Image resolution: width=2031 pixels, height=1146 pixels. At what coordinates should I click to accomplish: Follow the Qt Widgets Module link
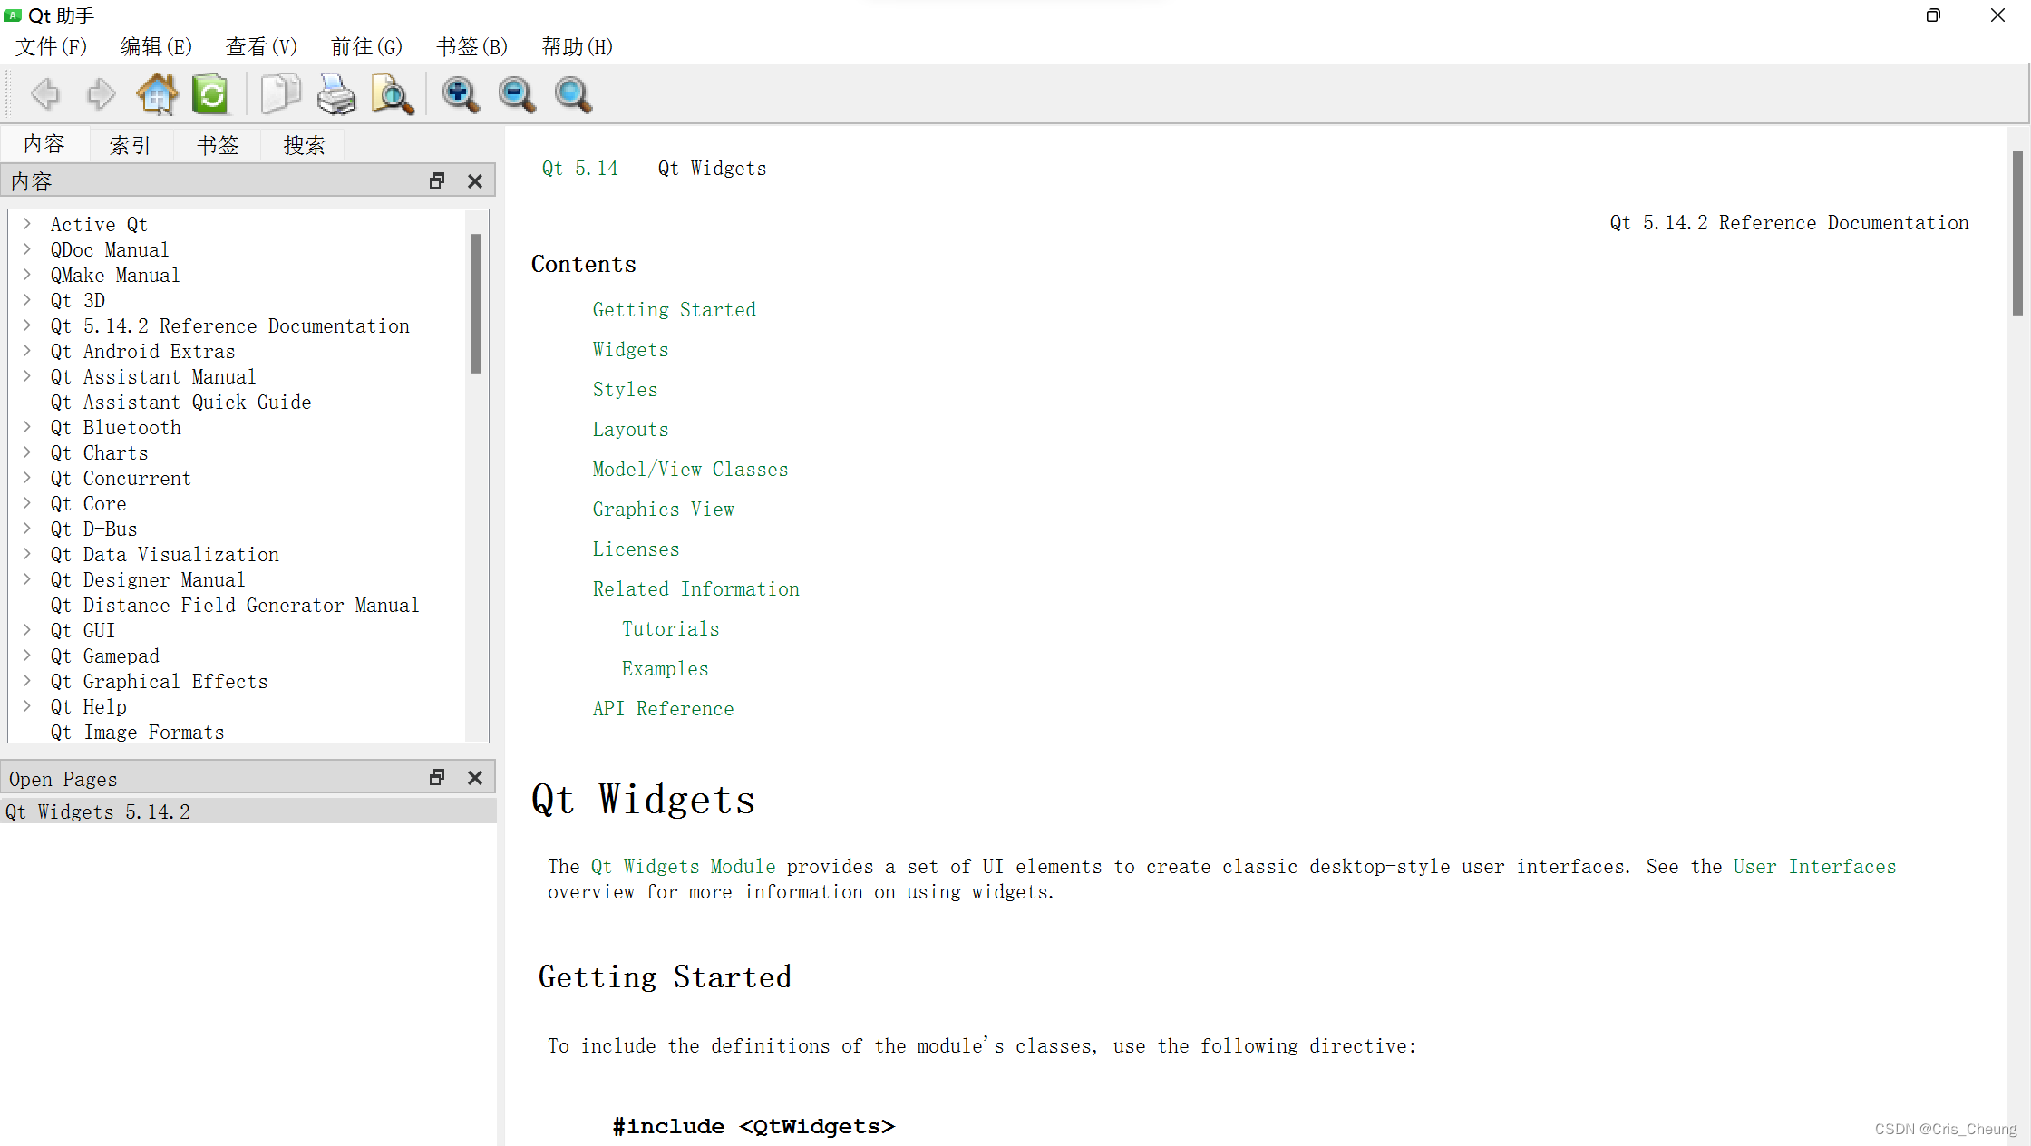[x=684, y=867]
